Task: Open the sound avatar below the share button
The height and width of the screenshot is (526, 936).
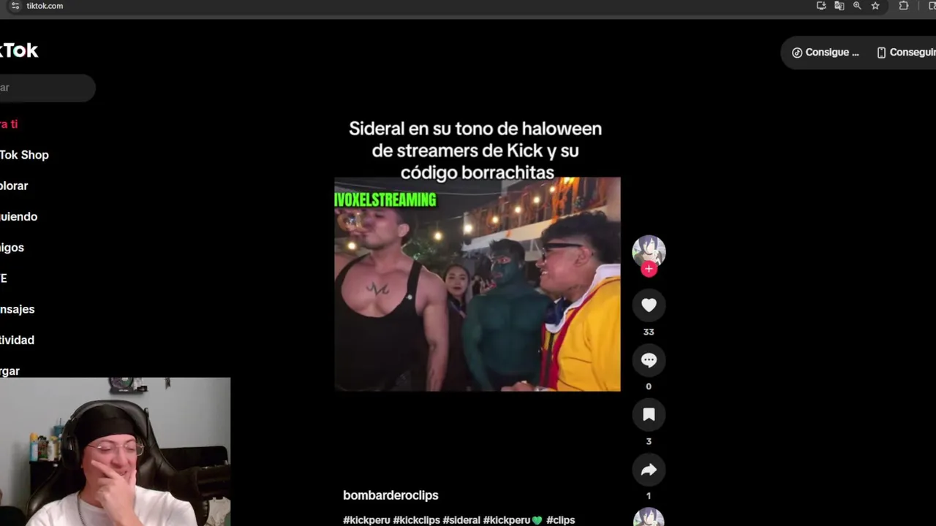Action: coord(649,517)
